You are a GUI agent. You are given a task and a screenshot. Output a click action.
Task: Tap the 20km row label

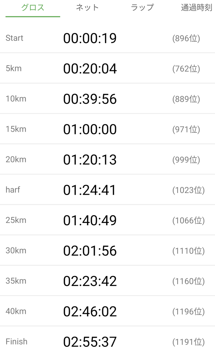tap(16, 160)
